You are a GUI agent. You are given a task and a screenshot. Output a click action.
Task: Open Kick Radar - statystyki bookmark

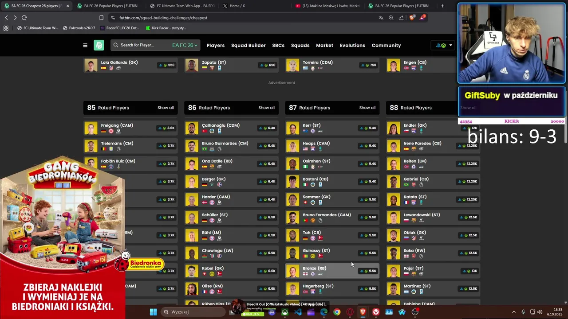[x=166, y=28]
